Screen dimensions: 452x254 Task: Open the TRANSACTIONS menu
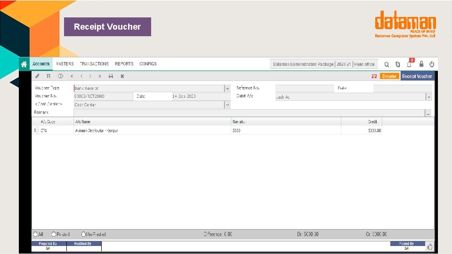(x=94, y=63)
